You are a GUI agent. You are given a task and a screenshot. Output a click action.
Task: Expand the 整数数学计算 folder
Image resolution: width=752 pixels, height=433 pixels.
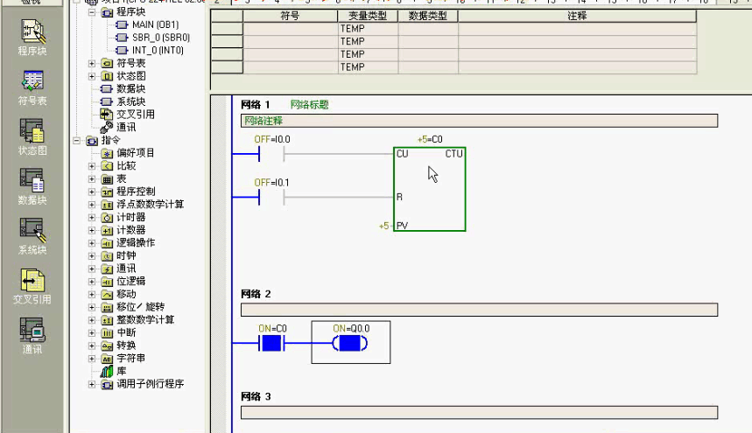coord(92,320)
